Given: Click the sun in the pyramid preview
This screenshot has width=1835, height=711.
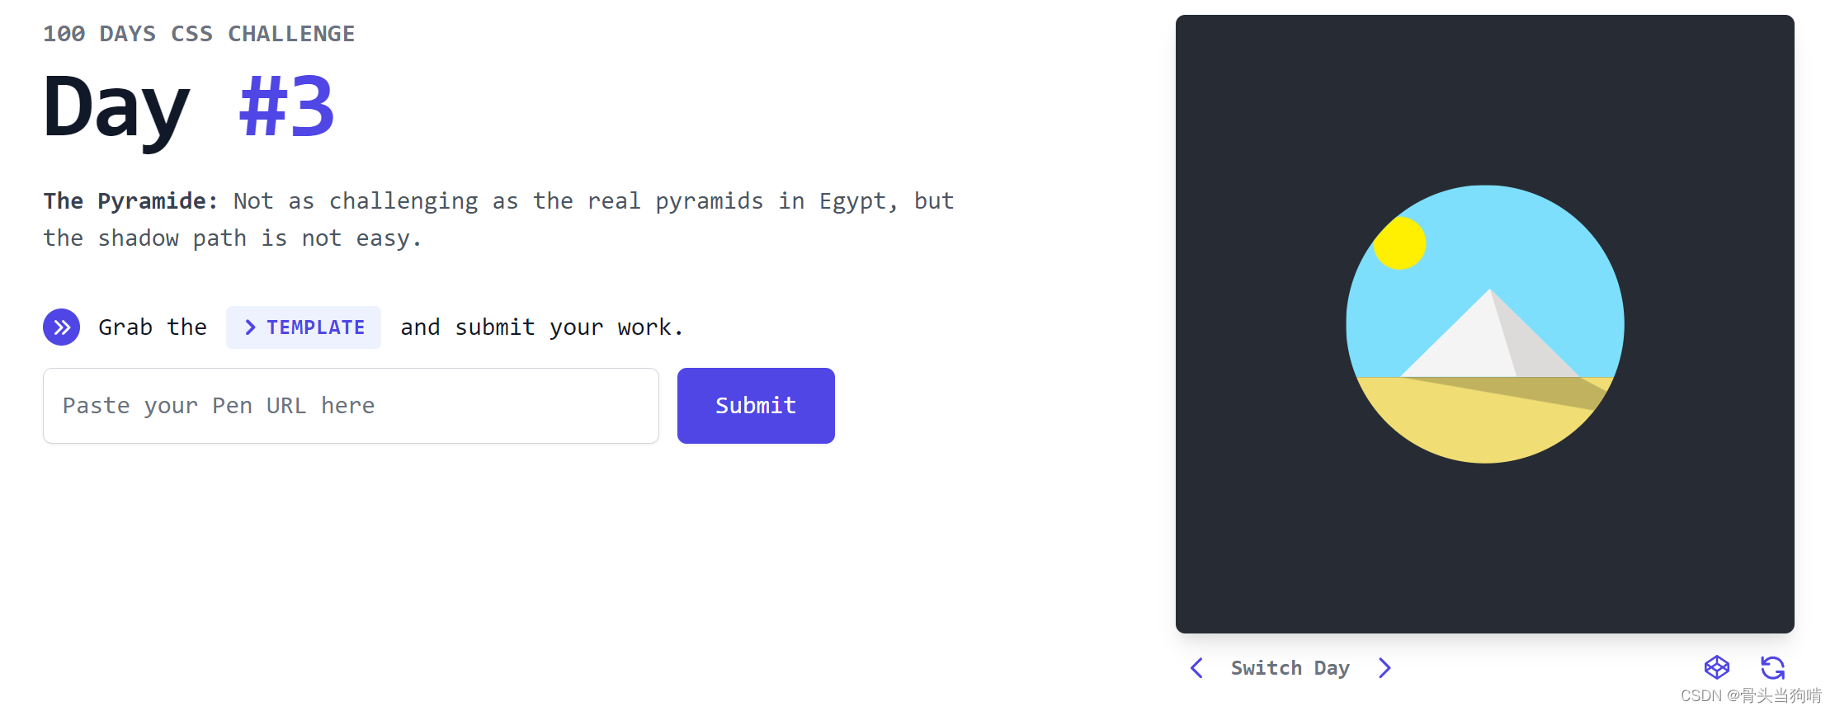Looking at the screenshot, I should (1399, 242).
